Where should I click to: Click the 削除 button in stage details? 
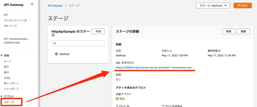click(x=228, y=31)
